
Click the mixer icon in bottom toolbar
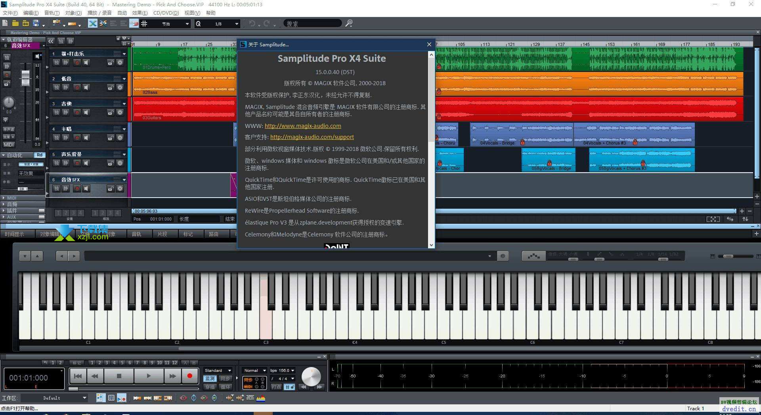(111, 398)
